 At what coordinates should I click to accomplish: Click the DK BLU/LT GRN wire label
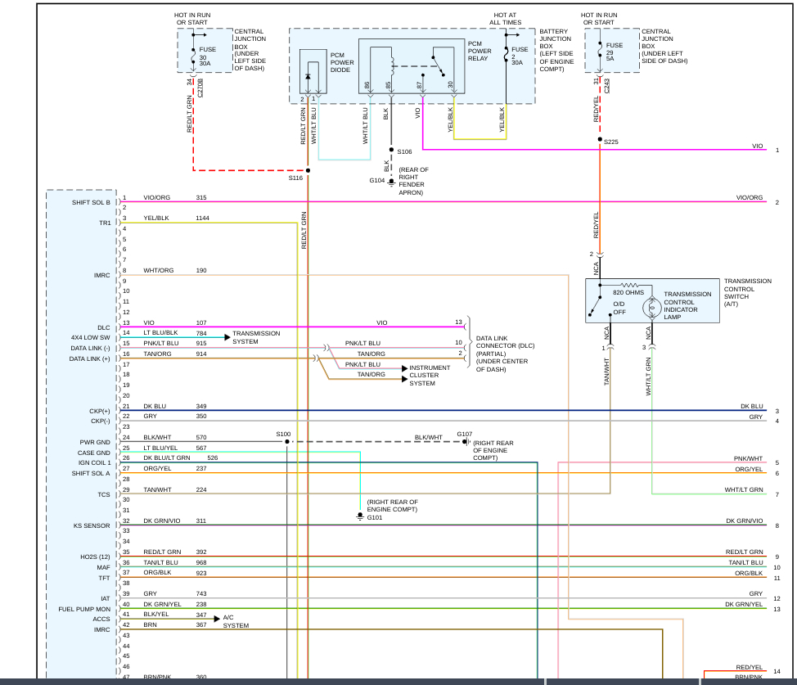click(167, 458)
